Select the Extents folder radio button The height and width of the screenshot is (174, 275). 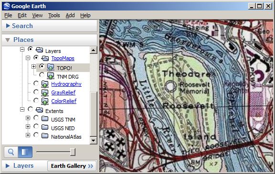point(31,109)
